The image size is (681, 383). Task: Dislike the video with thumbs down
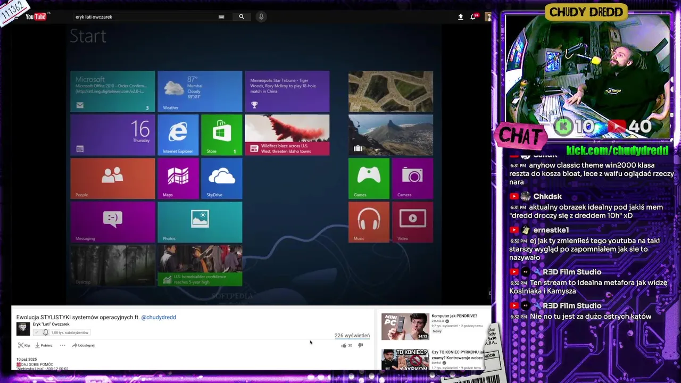360,345
